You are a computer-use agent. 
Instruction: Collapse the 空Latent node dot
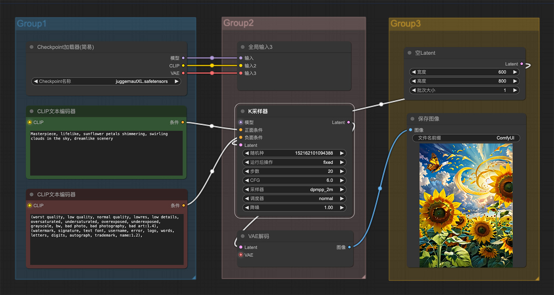coord(410,53)
